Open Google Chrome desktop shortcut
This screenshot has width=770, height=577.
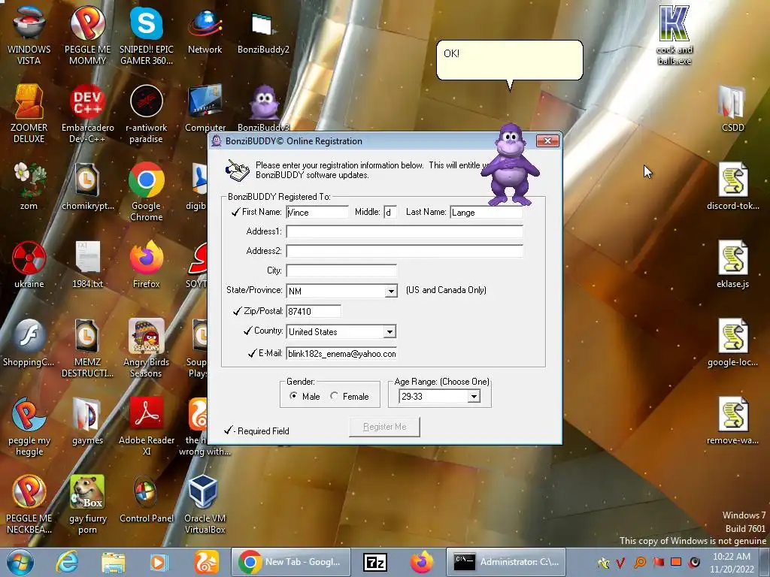pyautogui.click(x=147, y=192)
